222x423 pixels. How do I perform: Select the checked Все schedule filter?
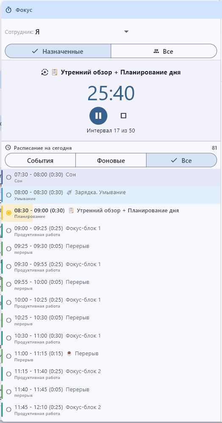pos(181,160)
